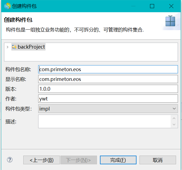182x170 pixels.
Task: Click inside the 描述 description box
Action: [x=105, y=121]
